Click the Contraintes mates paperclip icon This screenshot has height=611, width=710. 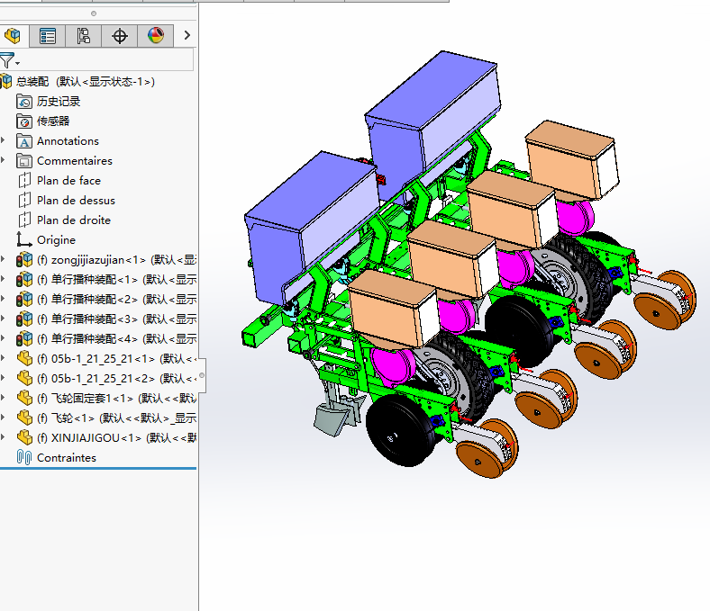click(x=23, y=458)
